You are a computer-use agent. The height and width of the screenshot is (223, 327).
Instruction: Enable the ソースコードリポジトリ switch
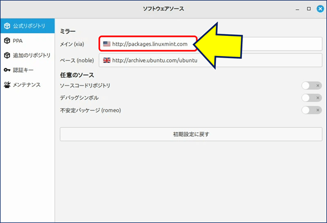(312, 85)
